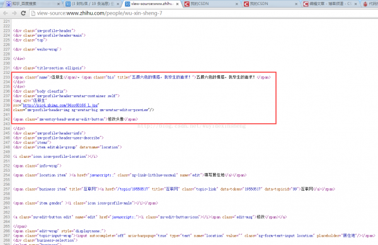Screen dimensions: 378x245
Task: Click the red favicon on the 代码 tab
Action: [x=365, y=4]
